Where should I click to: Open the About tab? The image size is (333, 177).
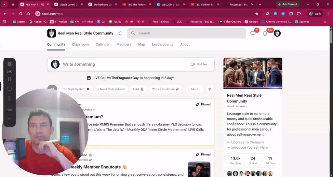tap(185, 44)
